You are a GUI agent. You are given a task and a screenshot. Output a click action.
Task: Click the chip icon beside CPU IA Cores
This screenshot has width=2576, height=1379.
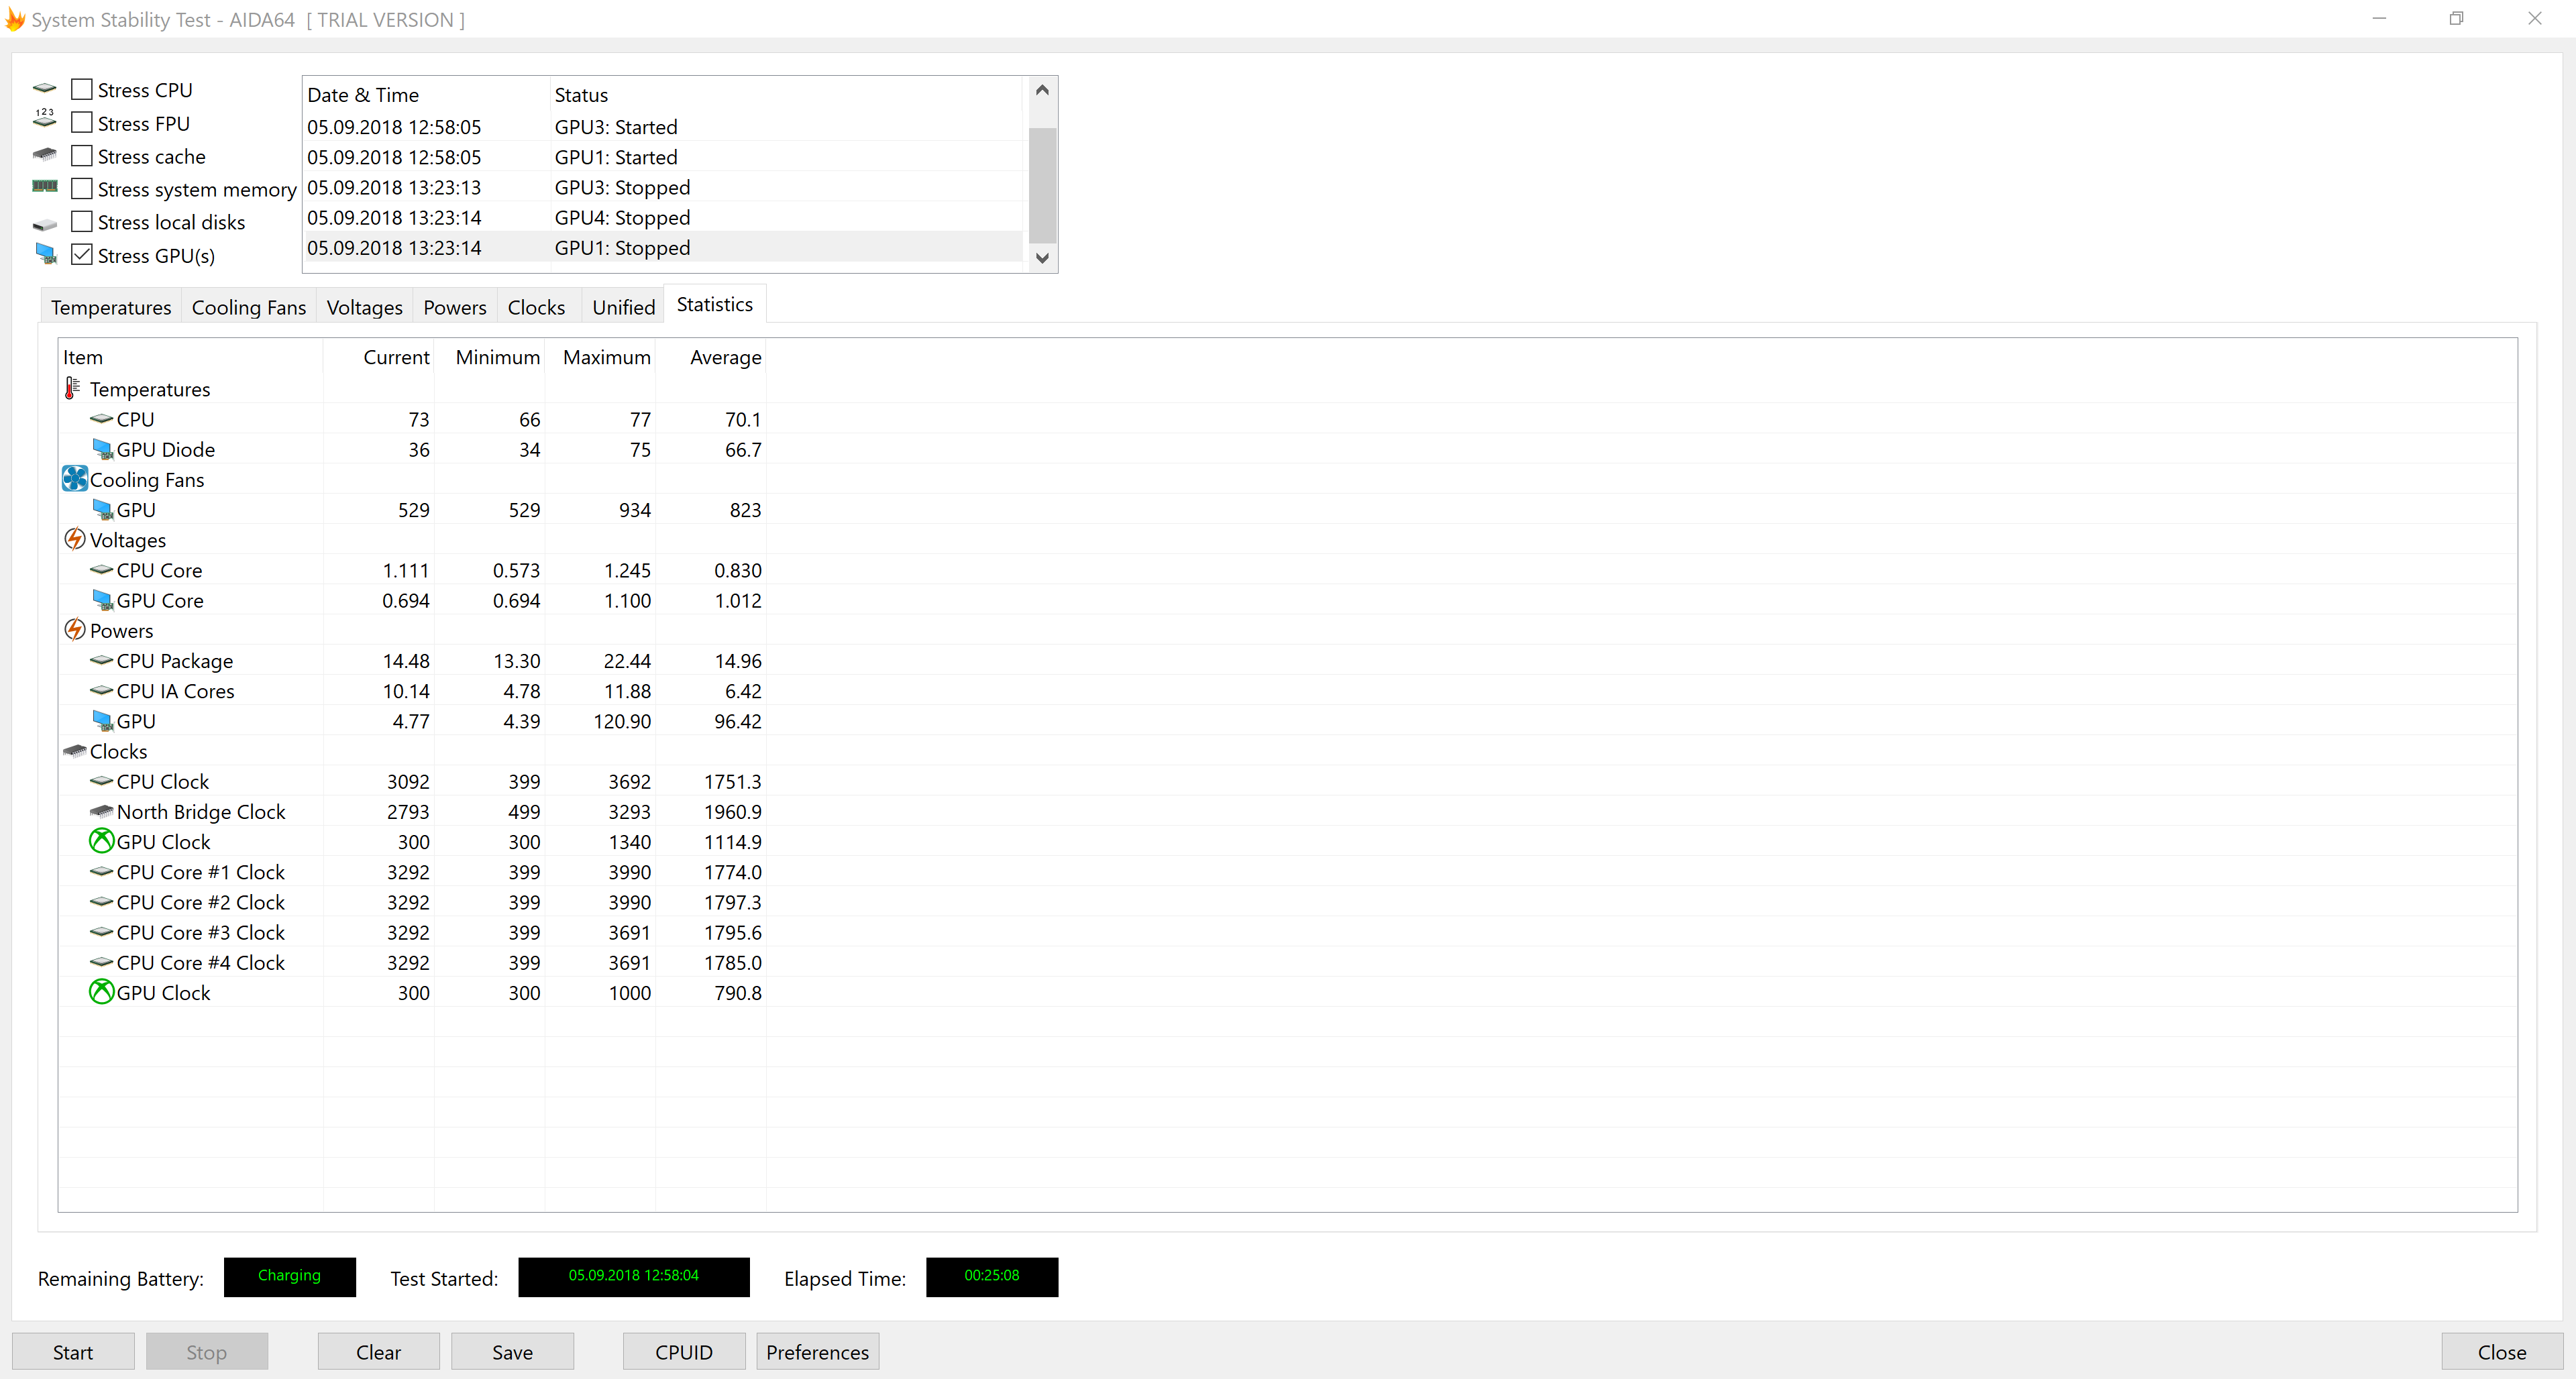point(102,690)
